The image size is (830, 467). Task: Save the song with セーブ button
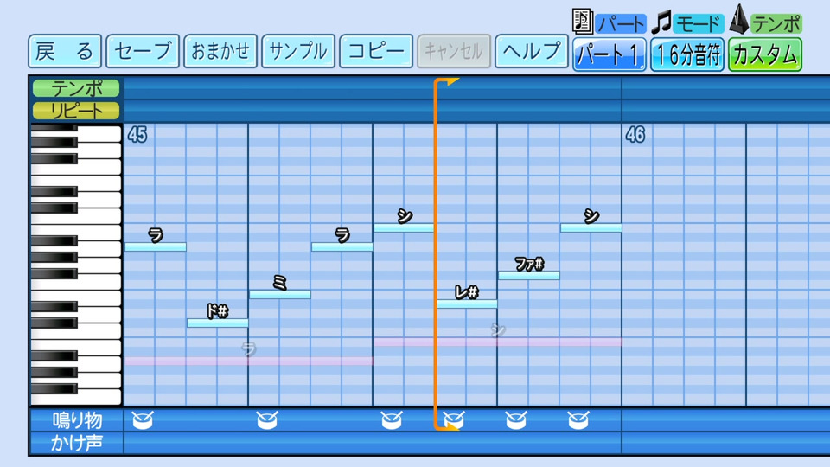tap(143, 51)
